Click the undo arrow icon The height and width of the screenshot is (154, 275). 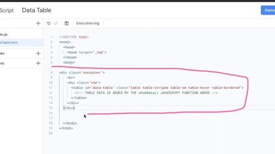point(49,23)
